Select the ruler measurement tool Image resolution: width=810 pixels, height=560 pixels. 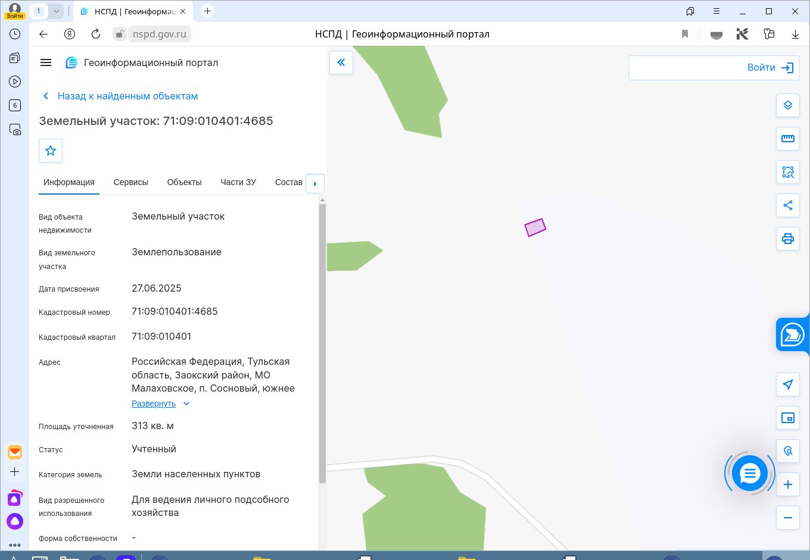(787, 139)
